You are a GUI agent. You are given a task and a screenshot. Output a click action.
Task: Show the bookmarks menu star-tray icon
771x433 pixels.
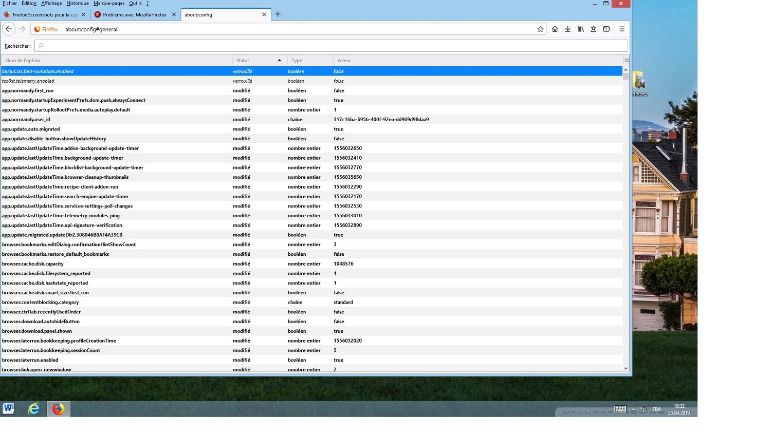pyautogui.click(x=593, y=29)
